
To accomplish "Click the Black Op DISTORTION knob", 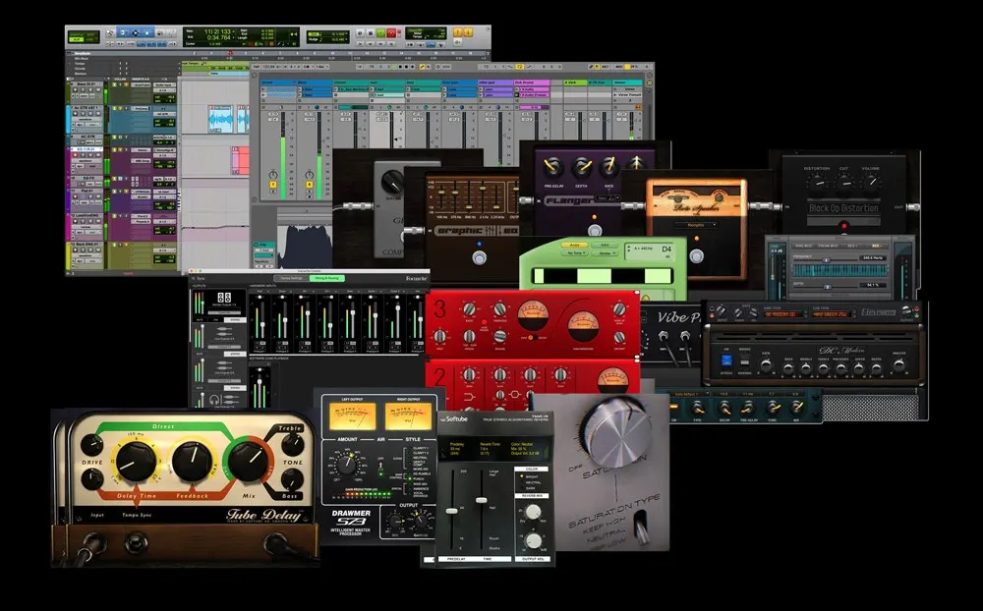I will pyautogui.click(x=818, y=184).
